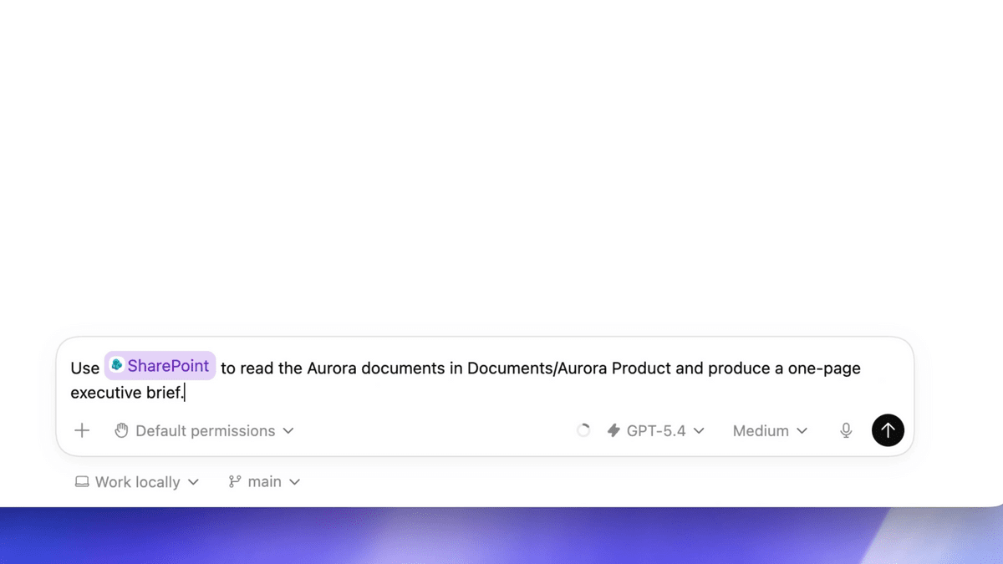Image resolution: width=1003 pixels, height=564 pixels.
Task: Click the word 'Use' in the prompt
Action: coord(85,368)
